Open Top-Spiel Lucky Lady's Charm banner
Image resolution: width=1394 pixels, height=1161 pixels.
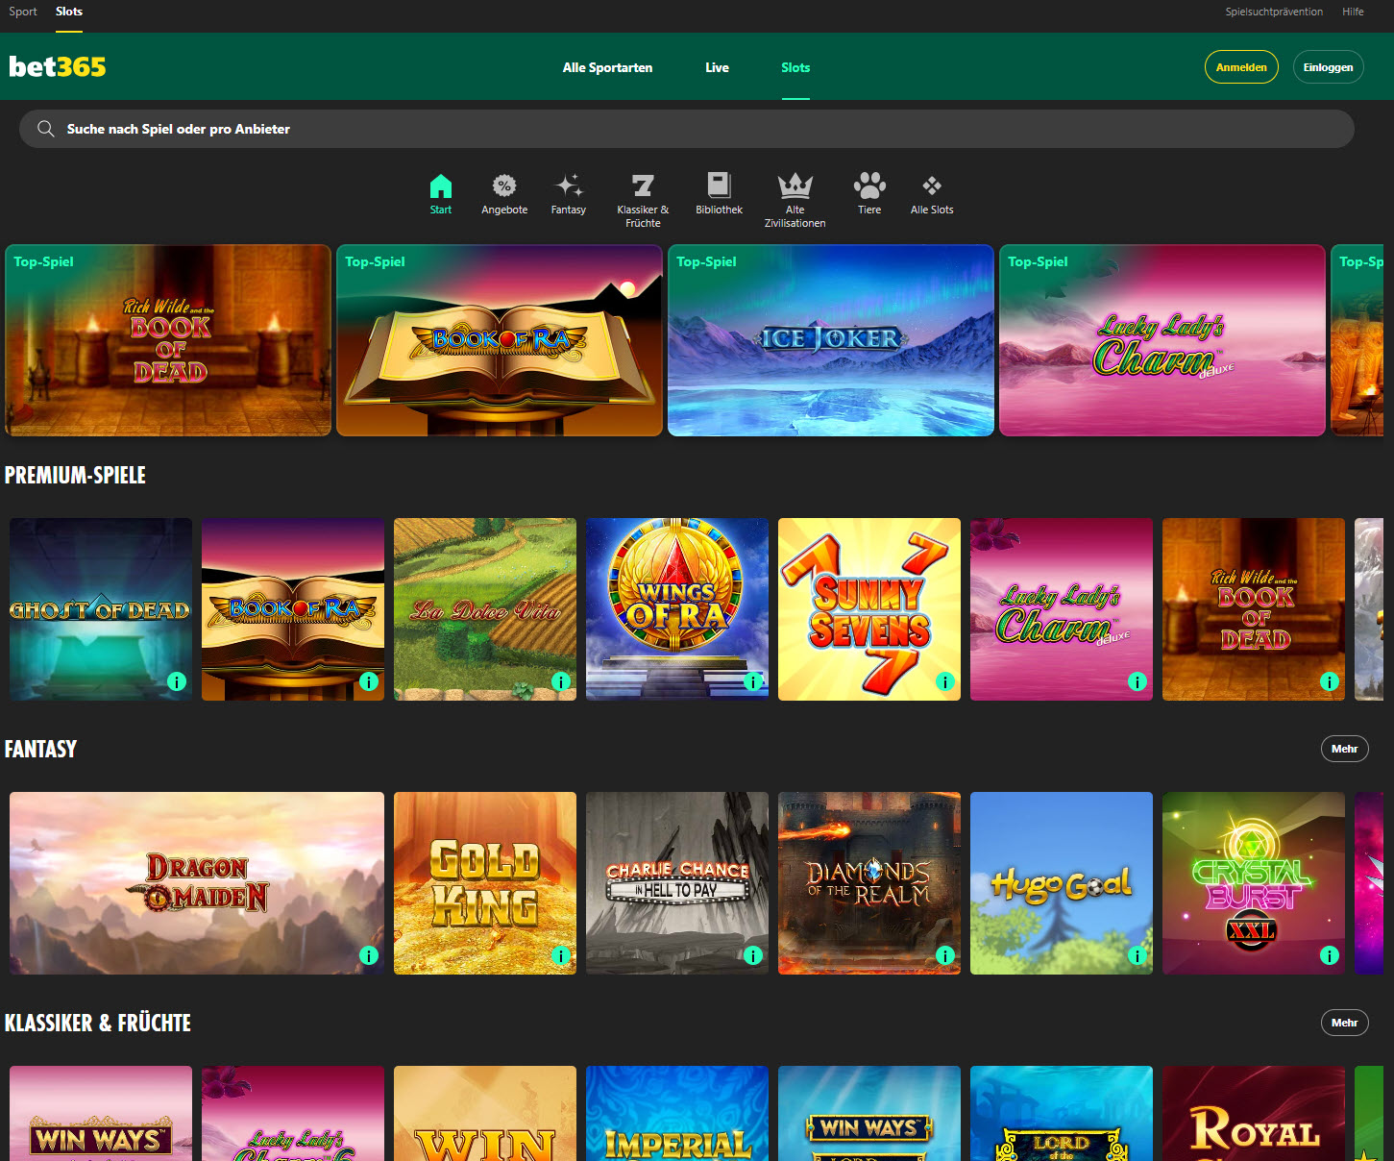(x=1162, y=340)
